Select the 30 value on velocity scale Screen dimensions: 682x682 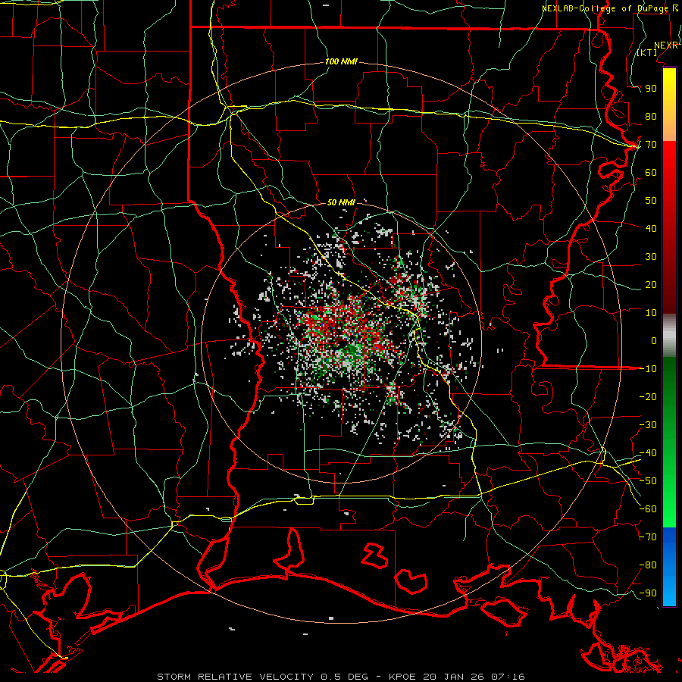pyautogui.click(x=651, y=257)
